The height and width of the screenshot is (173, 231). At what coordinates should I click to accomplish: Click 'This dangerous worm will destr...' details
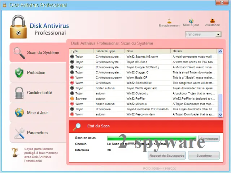point(194,83)
